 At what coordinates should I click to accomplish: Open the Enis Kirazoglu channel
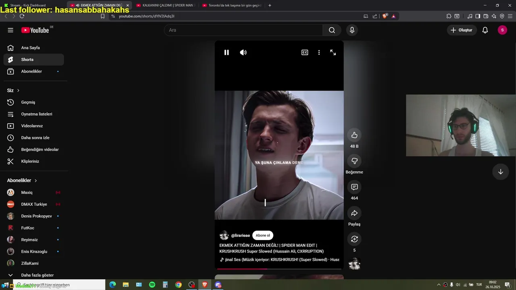coord(34,252)
